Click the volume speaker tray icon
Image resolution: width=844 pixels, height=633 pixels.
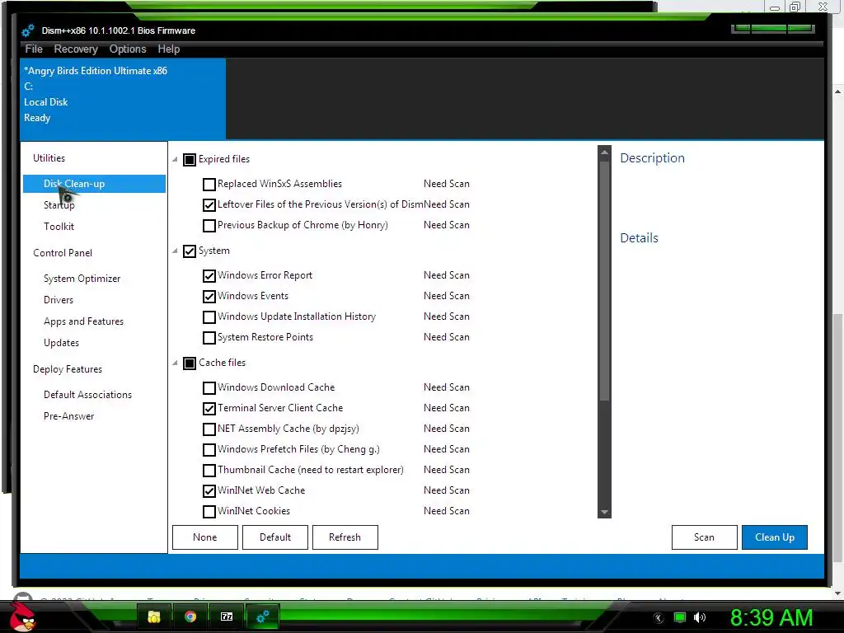click(x=700, y=617)
